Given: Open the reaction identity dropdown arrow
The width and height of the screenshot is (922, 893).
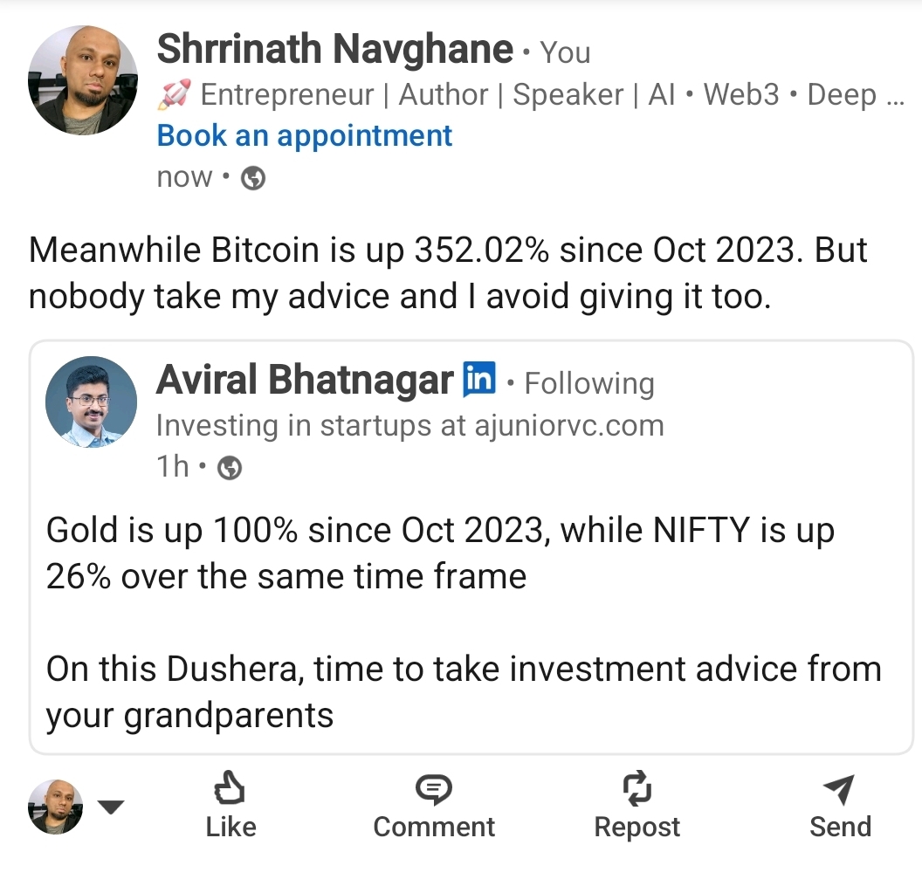Looking at the screenshot, I should tap(111, 807).
